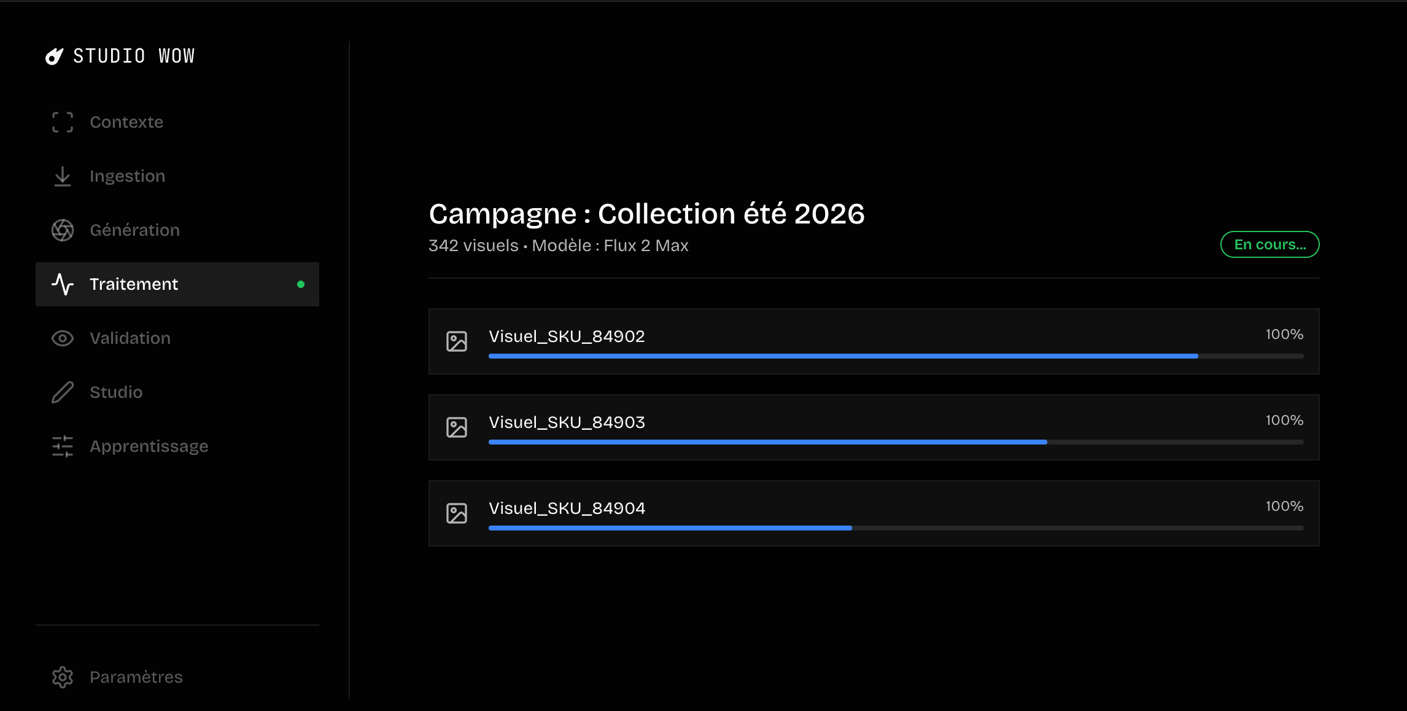Click the Contexte frame icon
The image size is (1407, 711).
click(x=63, y=122)
